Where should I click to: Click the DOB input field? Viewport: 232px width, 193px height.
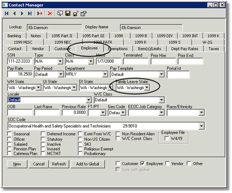pos(20,113)
